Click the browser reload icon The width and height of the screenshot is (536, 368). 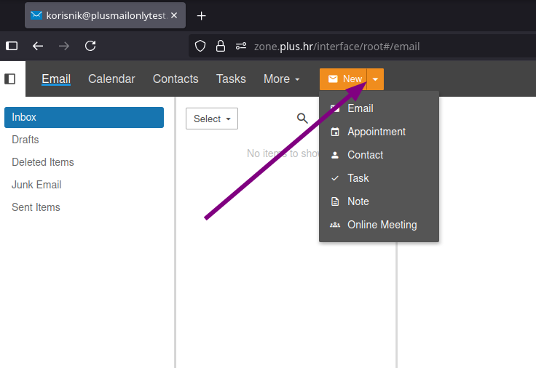[x=90, y=46]
